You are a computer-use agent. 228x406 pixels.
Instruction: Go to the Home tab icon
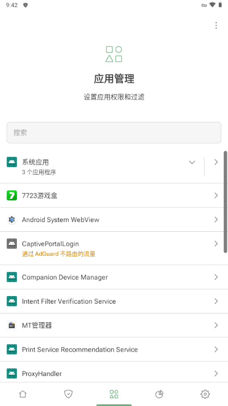23,394
